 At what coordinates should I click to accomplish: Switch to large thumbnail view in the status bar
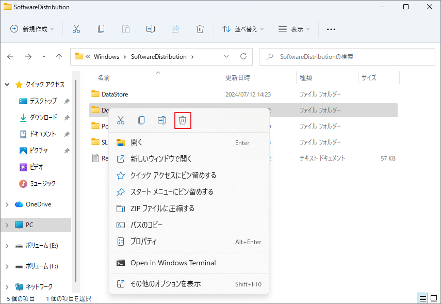[434, 298]
